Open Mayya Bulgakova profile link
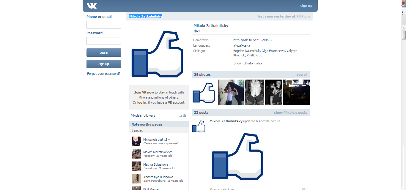 pos(156,164)
